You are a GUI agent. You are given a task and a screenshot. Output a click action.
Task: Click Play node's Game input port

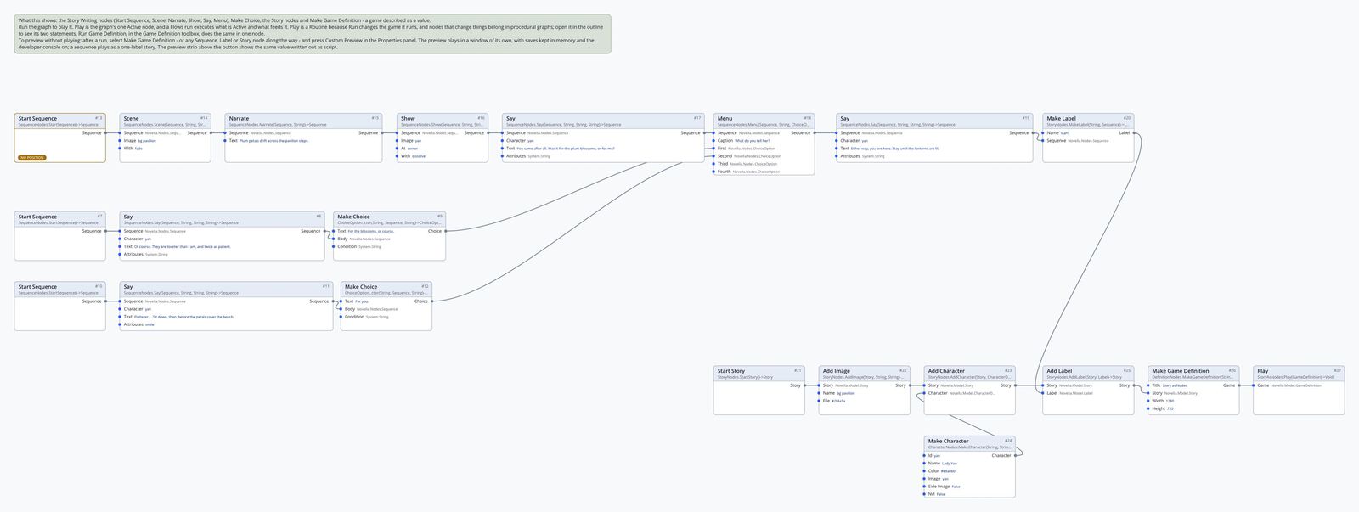1254,385
